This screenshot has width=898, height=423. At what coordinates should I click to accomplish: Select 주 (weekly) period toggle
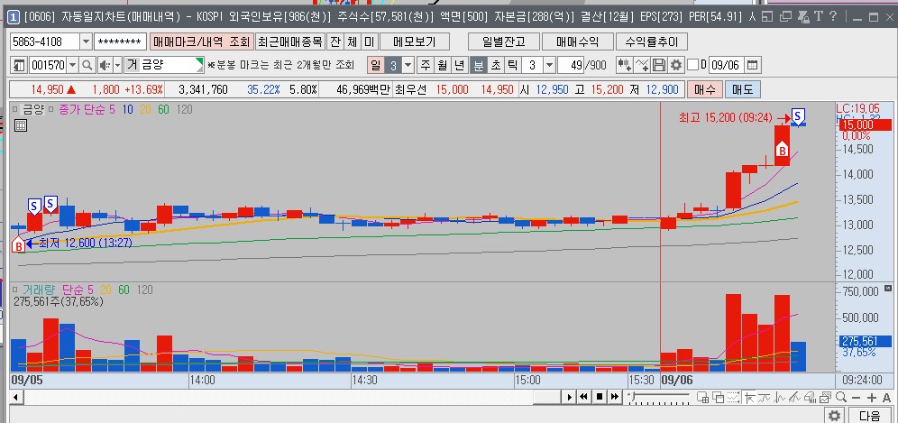[425, 65]
